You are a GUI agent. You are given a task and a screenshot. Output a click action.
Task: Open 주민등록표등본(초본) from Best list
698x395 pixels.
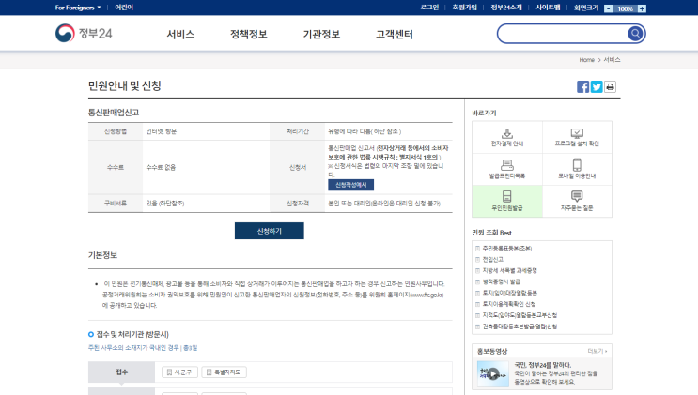click(x=507, y=249)
